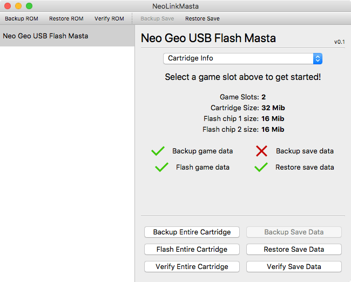
Task: Open the Cartridge Info dropdown
Action: (242, 58)
